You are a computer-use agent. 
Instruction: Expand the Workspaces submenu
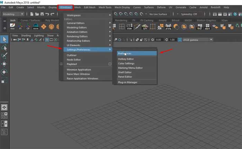[x=87, y=15]
